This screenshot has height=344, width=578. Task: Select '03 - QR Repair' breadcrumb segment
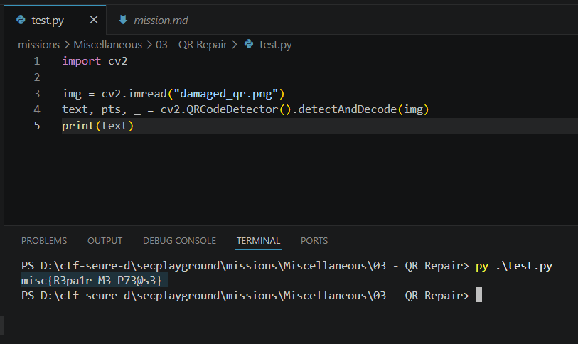pyautogui.click(x=191, y=45)
